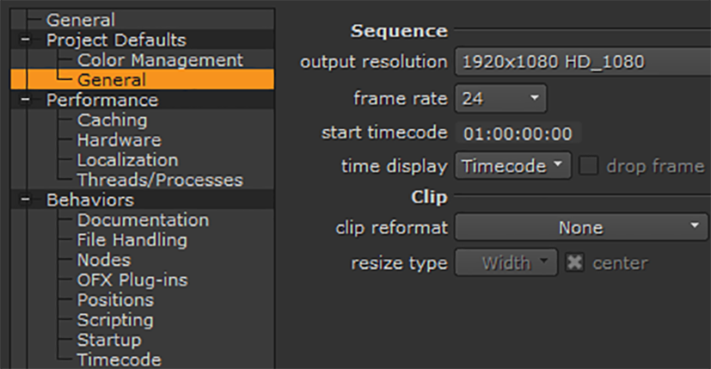The width and height of the screenshot is (711, 369).
Task: Open the time display Timecode dropdown
Action: pos(512,165)
